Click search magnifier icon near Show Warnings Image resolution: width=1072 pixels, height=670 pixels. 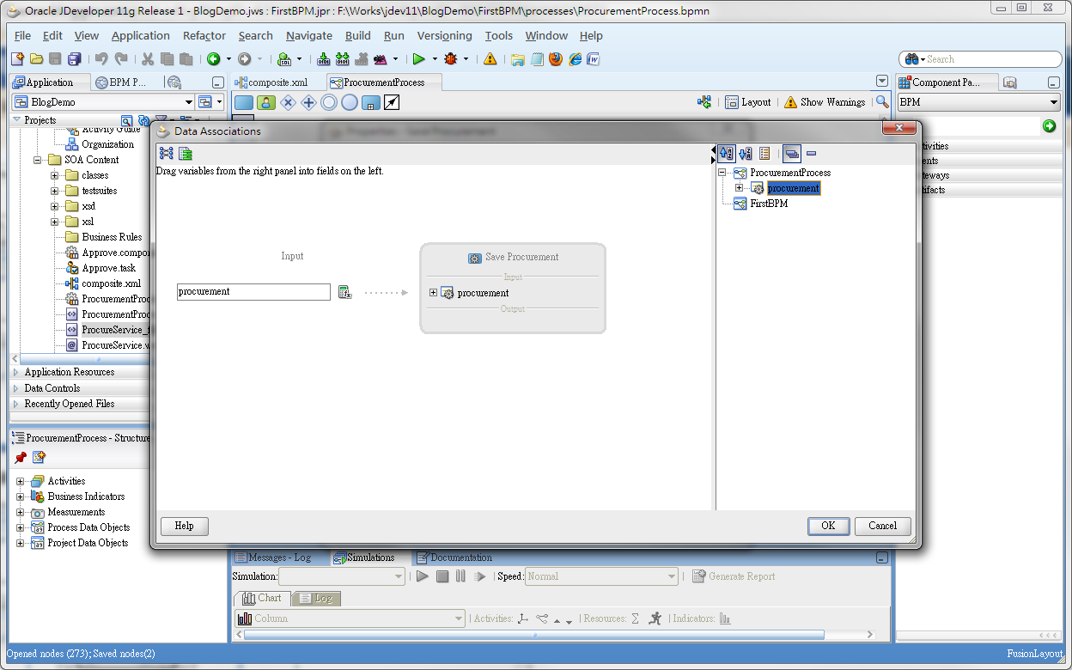[882, 101]
